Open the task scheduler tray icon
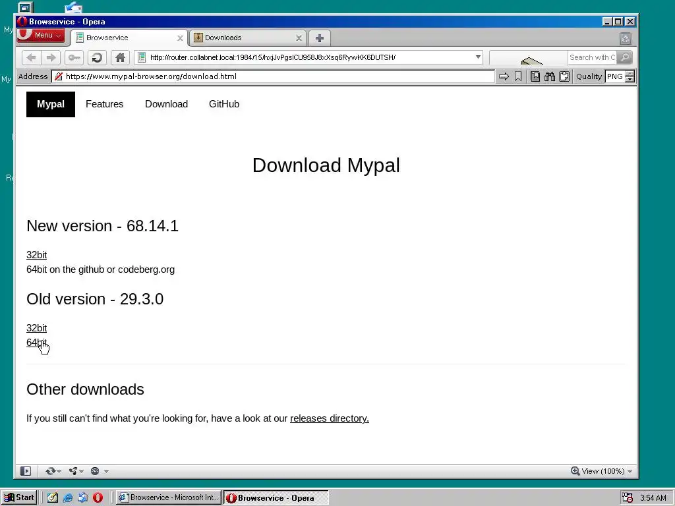This screenshot has width=675, height=506. [x=628, y=497]
